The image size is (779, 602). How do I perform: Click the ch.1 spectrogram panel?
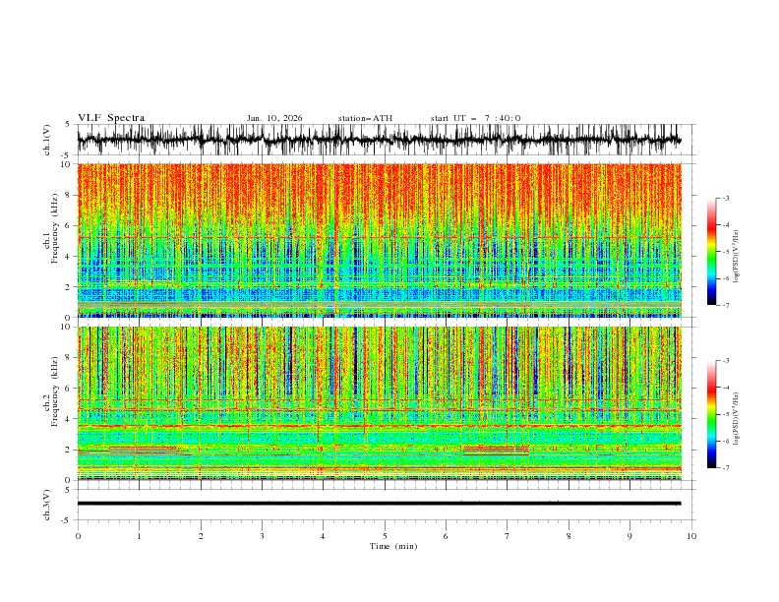(379, 240)
